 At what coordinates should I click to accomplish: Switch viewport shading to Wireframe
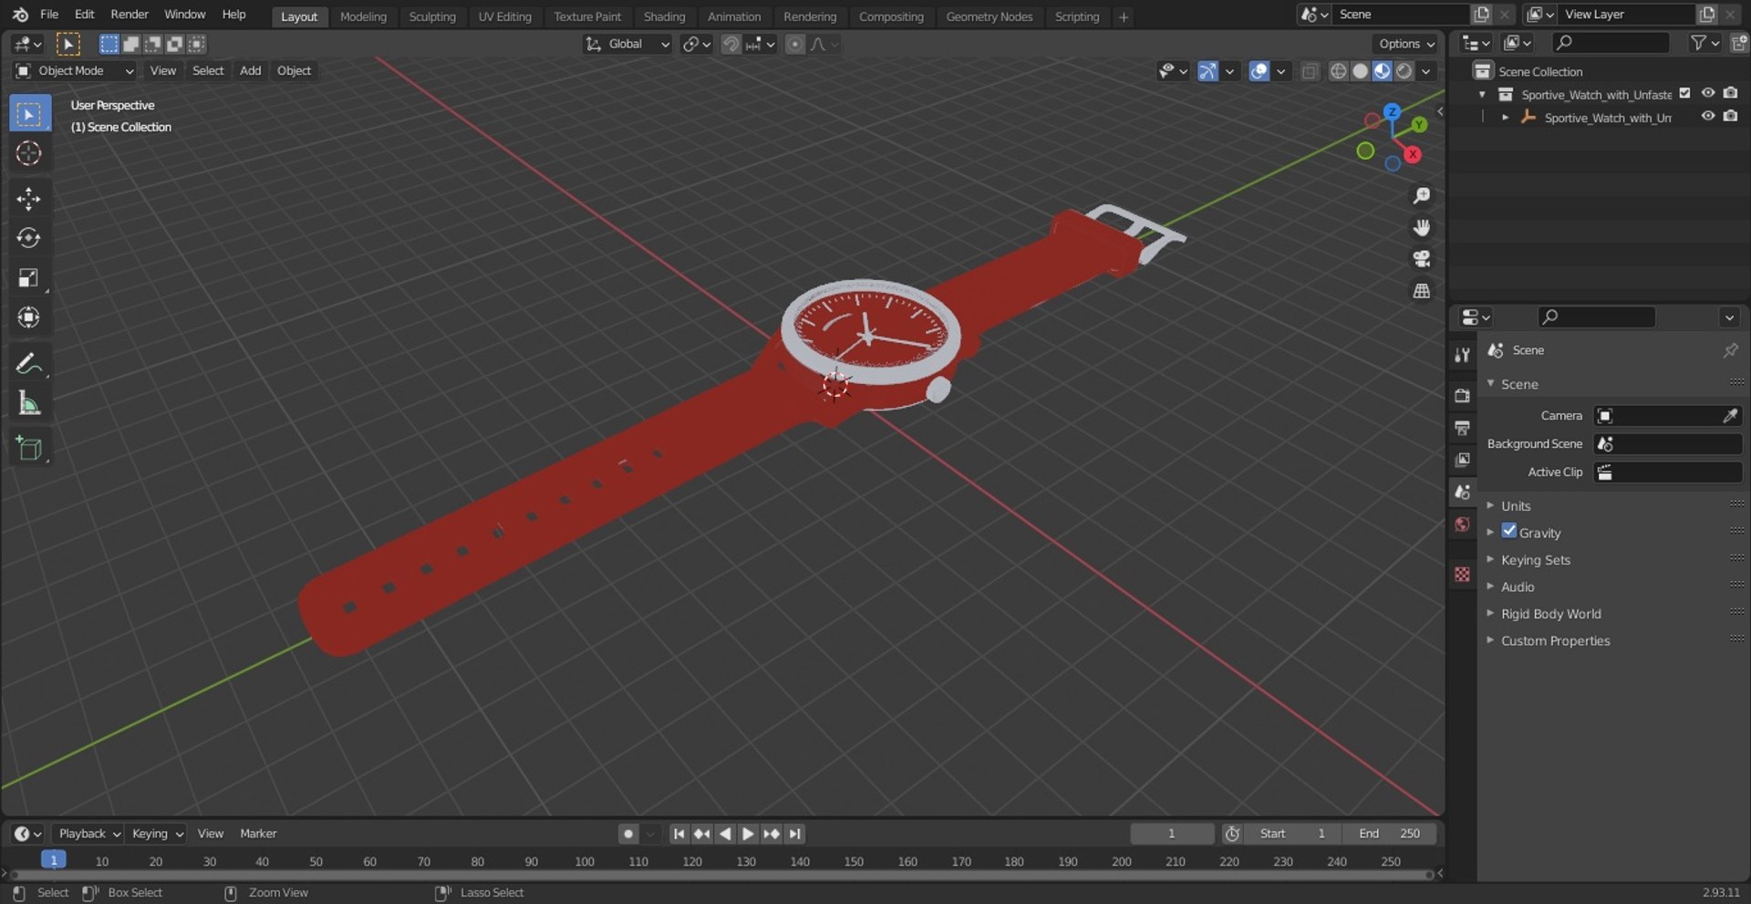1338,71
